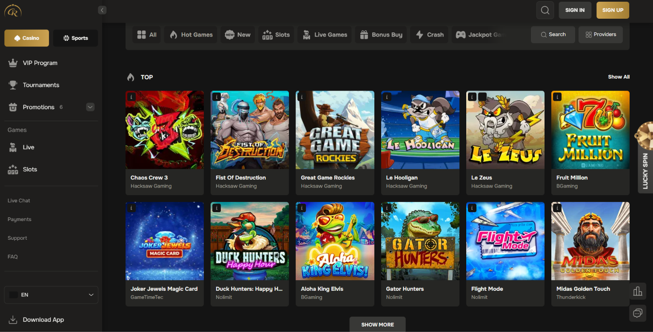Open the Gator Hunters game thumbnail
653x332 pixels.
point(420,241)
